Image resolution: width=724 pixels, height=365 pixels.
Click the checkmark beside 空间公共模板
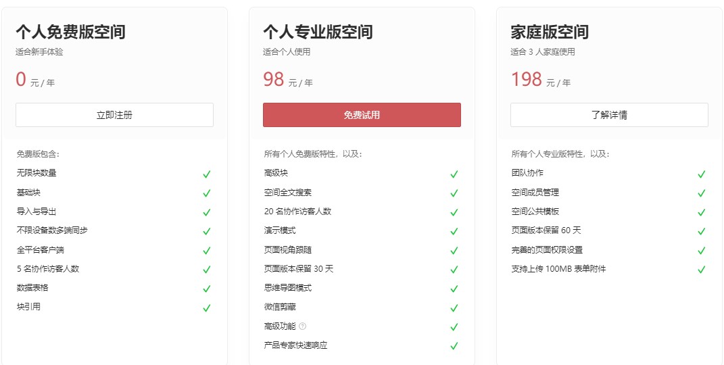pos(702,212)
